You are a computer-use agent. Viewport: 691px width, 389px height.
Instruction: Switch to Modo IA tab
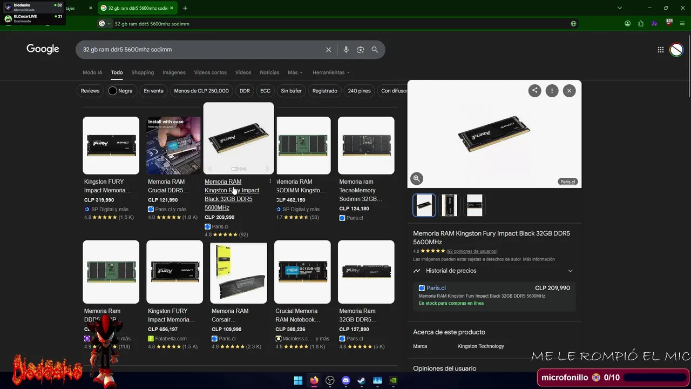pos(92,72)
